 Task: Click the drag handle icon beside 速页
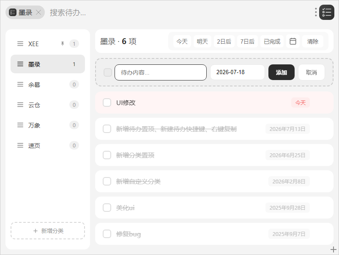coord(20,145)
